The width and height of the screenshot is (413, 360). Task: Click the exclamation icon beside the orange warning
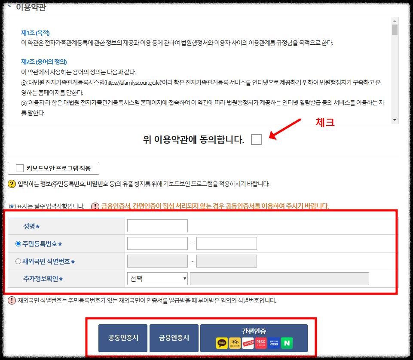95,206
